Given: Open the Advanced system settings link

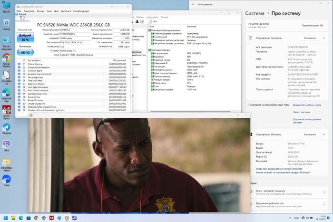Looking at the screenshot, I should coord(307,121).
